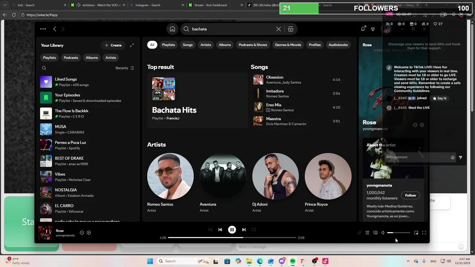Open FrancisJ profile link
The image size is (475, 267).
173,118
